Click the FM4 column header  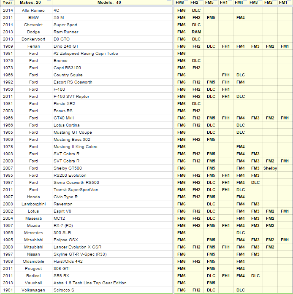pos(241,3)
